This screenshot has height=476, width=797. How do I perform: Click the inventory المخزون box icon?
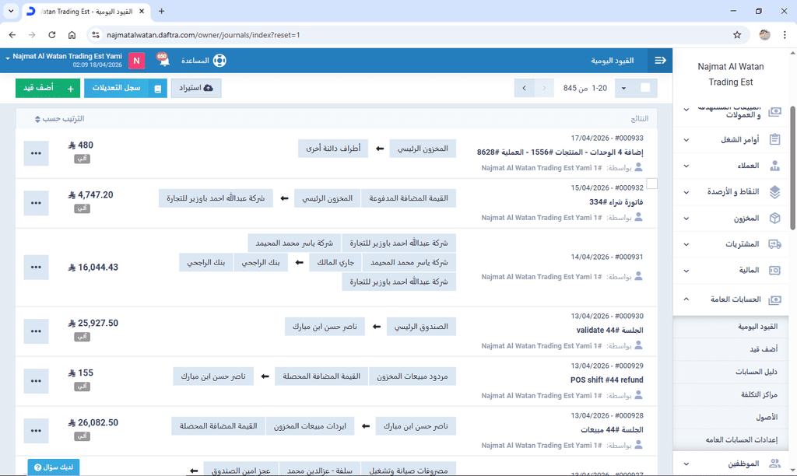point(774,218)
